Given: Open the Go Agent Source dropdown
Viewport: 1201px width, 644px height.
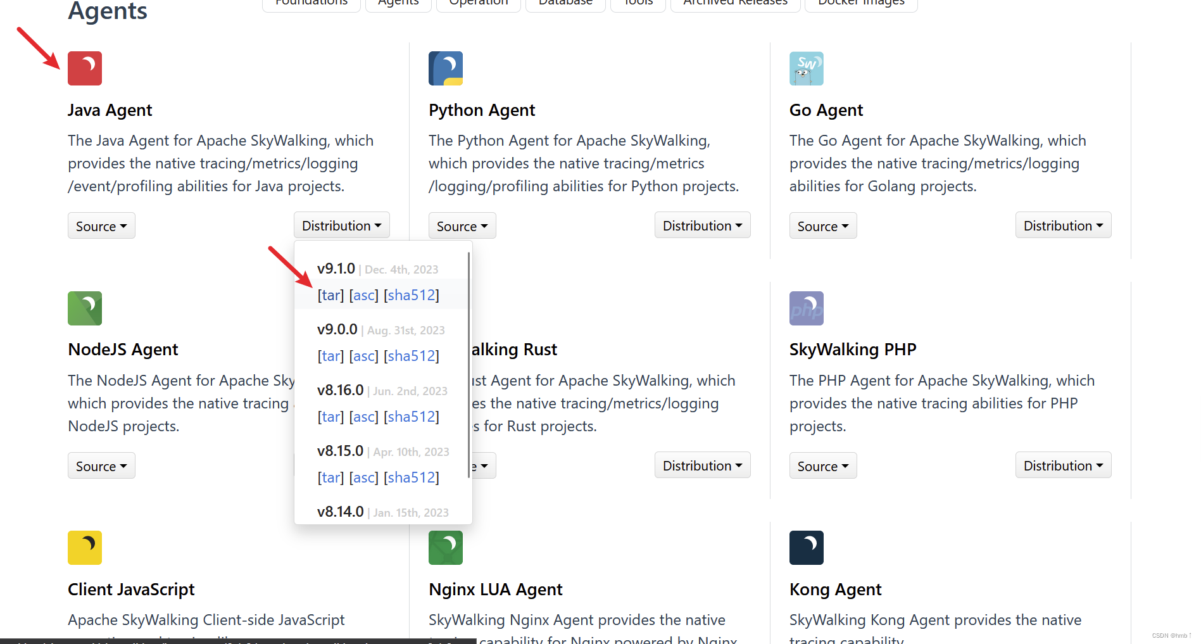Looking at the screenshot, I should tap(823, 226).
